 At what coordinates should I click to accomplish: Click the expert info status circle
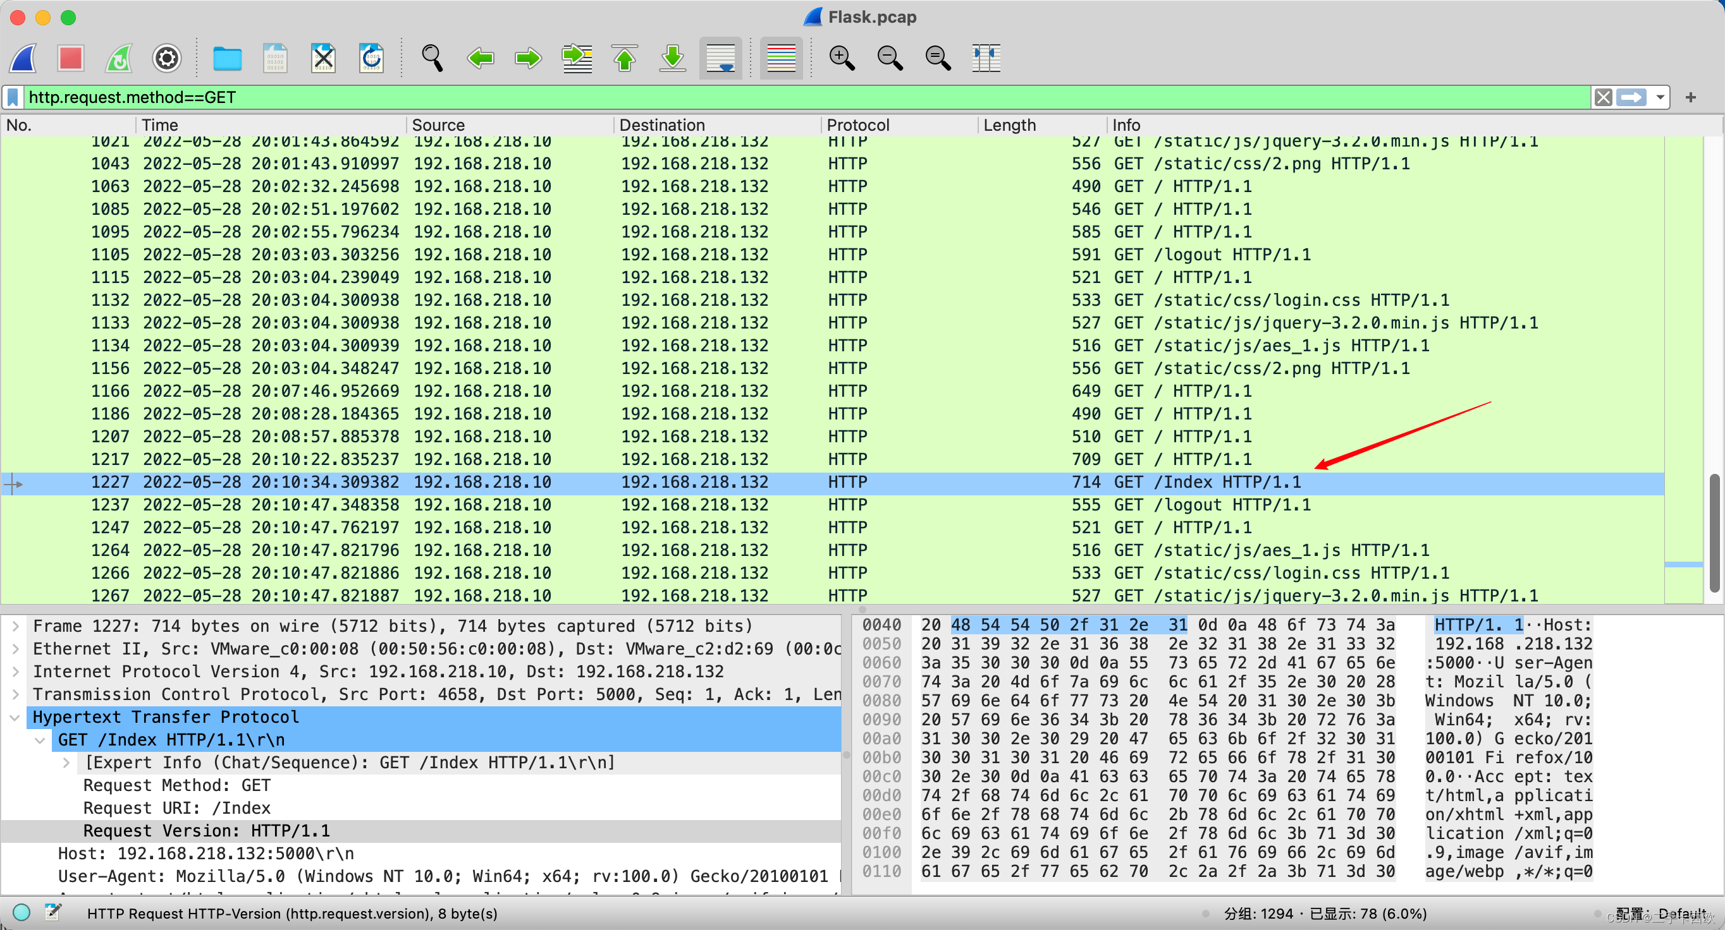[21, 912]
